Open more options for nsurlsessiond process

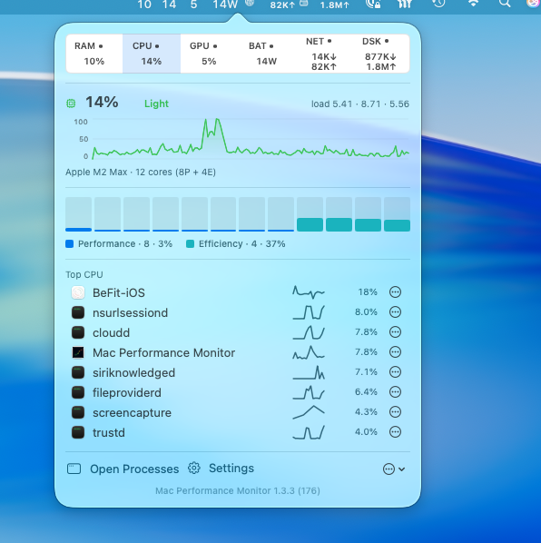(395, 312)
